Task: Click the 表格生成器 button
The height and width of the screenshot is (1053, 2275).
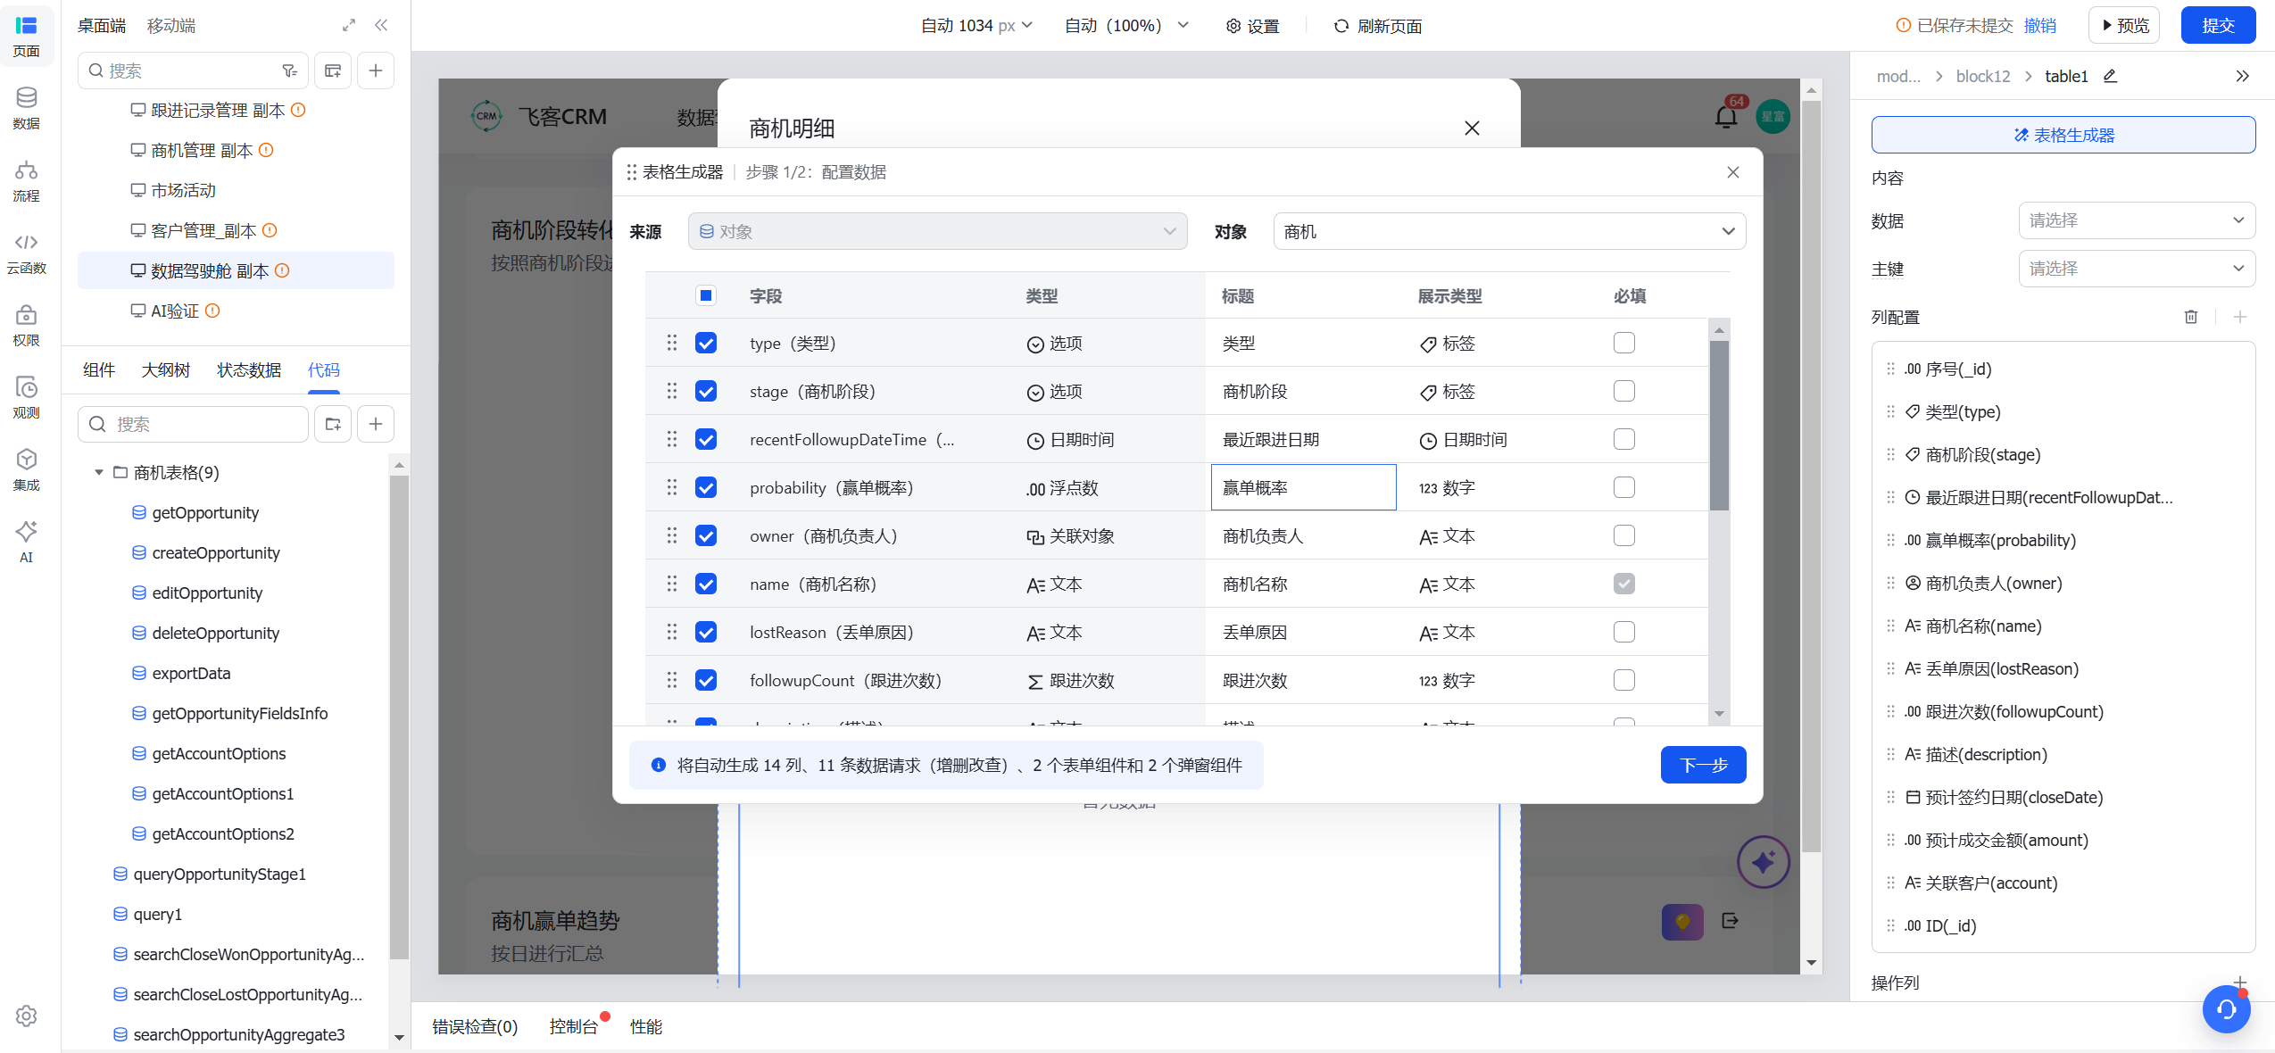Action: (2063, 135)
